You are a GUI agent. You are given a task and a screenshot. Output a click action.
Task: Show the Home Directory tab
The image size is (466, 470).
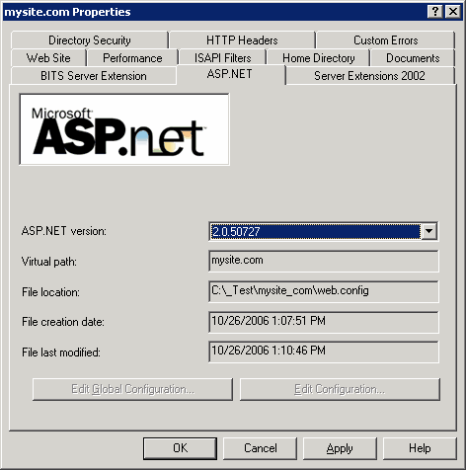(318, 58)
